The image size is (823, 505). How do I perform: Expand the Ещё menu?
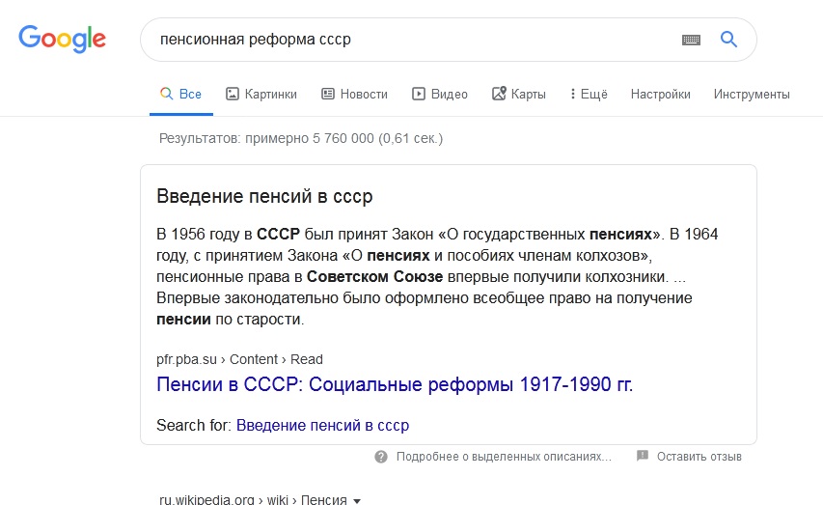click(x=589, y=94)
